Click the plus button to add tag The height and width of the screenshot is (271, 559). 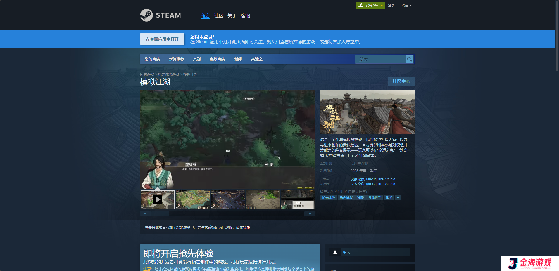(x=398, y=198)
